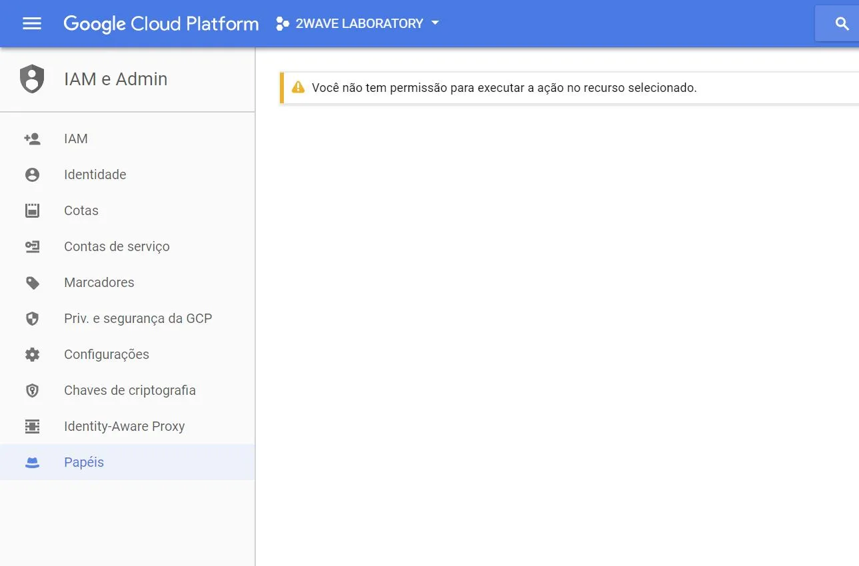859x566 pixels.
Task: Open the Cotas page
Action: [x=127, y=210]
